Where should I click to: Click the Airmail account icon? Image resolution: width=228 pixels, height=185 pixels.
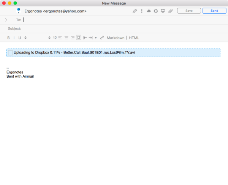coord(18,11)
